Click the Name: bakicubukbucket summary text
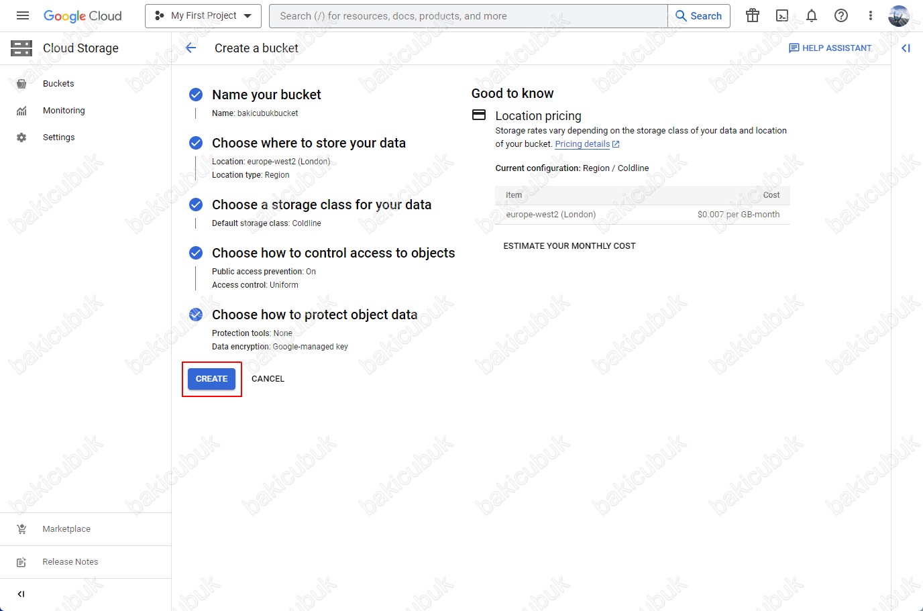Screen dimensions: 923x611 (x=255, y=113)
